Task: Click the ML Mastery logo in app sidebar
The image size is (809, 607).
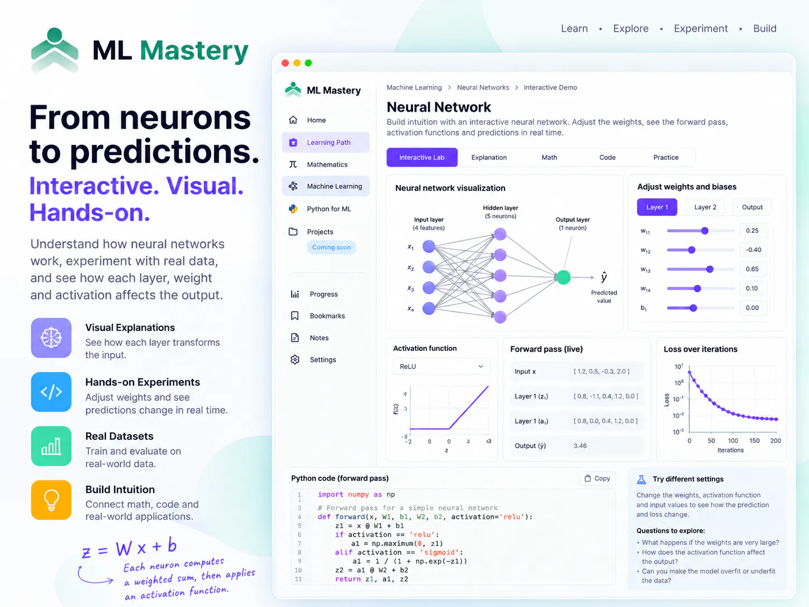Action: tap(293, 89)
